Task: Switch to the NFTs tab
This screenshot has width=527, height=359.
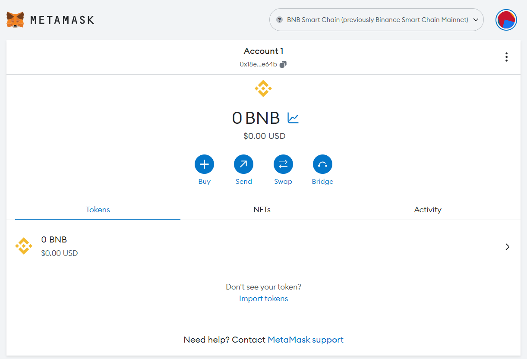Action: tap(262, 210)
